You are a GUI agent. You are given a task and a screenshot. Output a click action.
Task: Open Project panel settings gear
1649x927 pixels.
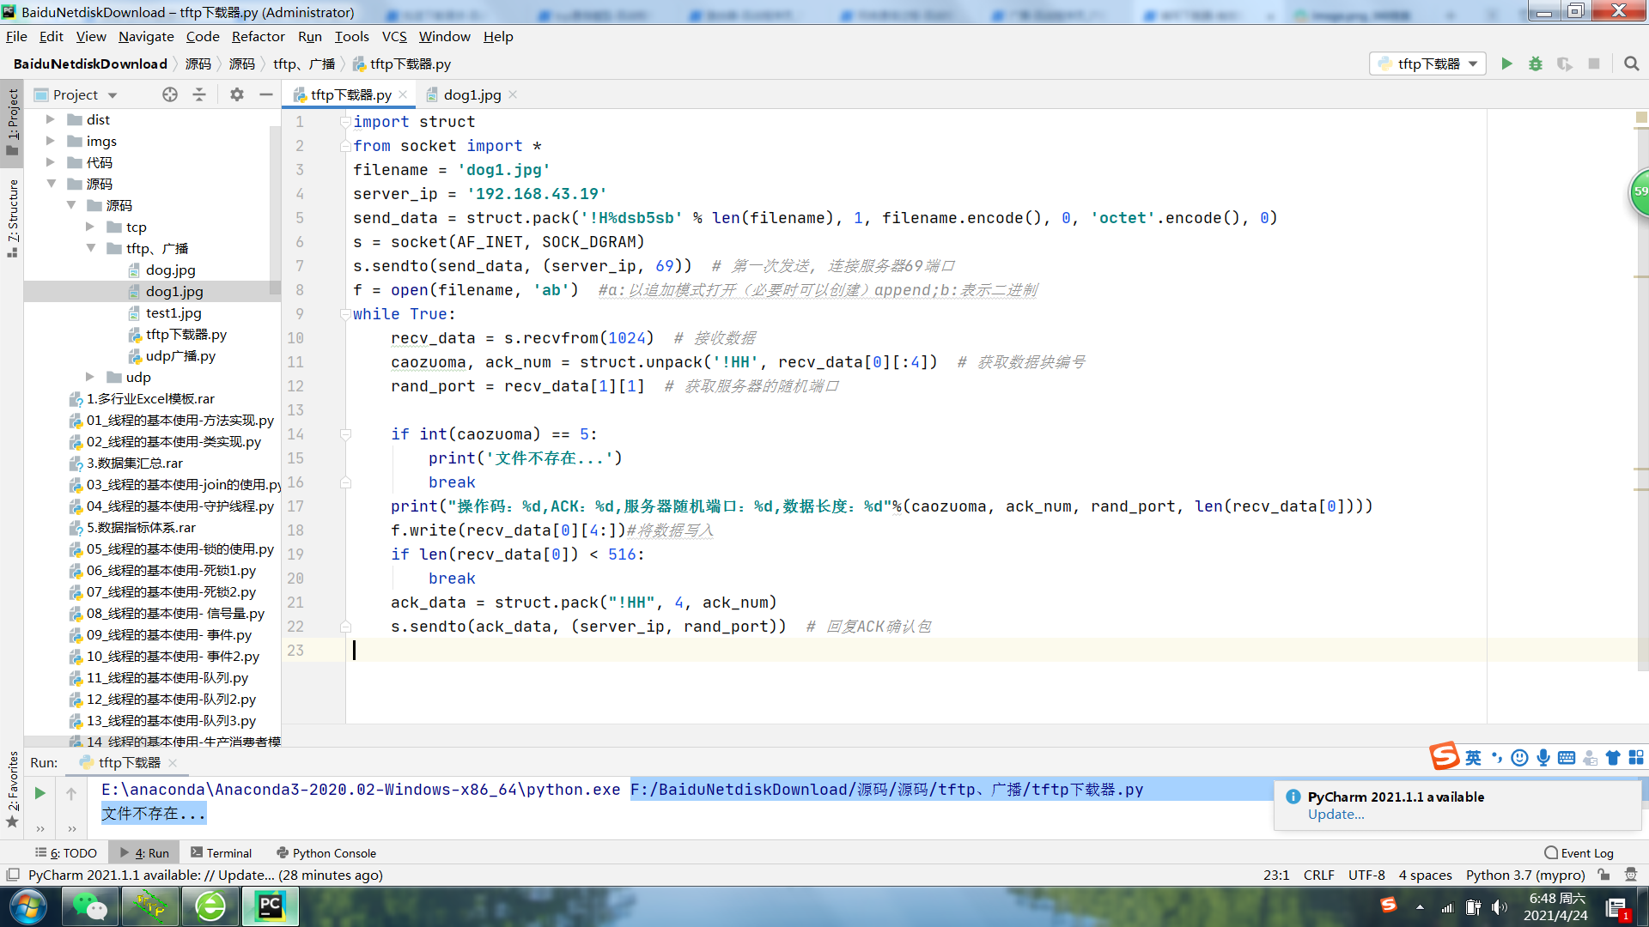pyautogui.click(x=237, y=94)
